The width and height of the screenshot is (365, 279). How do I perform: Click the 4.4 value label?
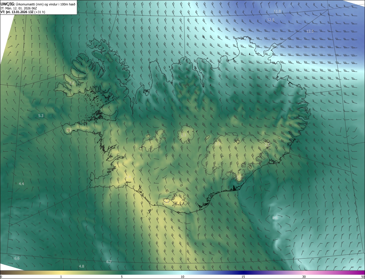click(21, 184)
